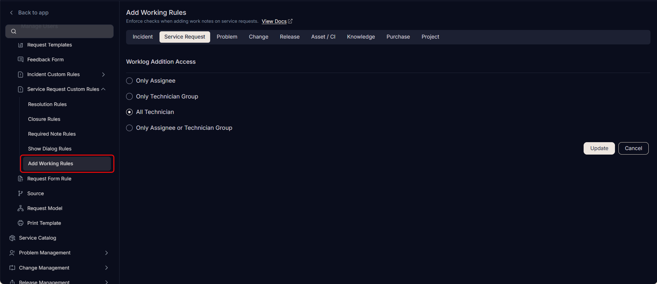Screen dimensions: 657x284
Task: Open Required Note Rules in the sidebar
Action: pos(52,134)
